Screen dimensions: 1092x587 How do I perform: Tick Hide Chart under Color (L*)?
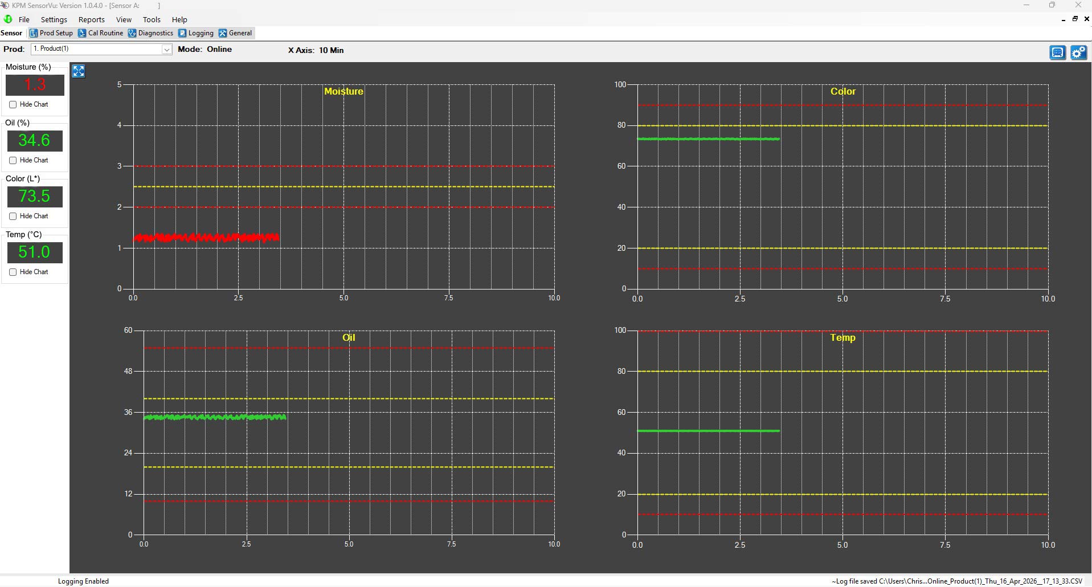(x=13, y=217)
